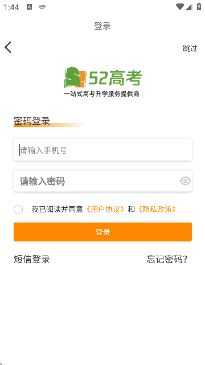
Task: Tap the back arrow icon
Action: [8, 47]
